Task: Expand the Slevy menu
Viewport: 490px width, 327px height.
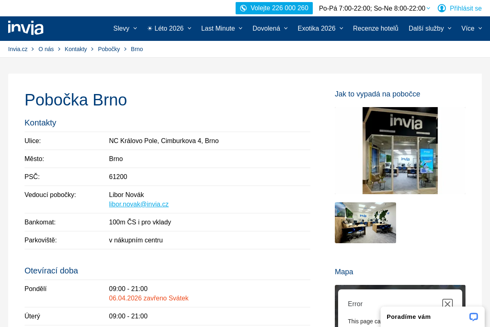Action: (125, 28)
